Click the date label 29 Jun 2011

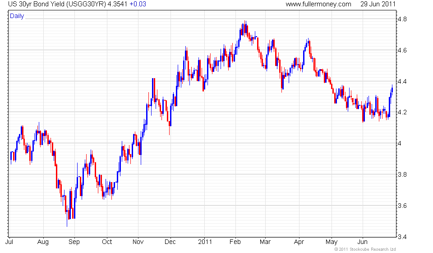378,4
